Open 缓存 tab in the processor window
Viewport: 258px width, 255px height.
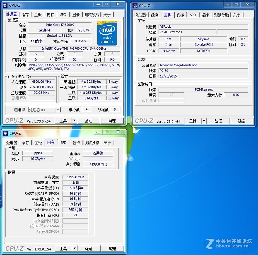25,15
